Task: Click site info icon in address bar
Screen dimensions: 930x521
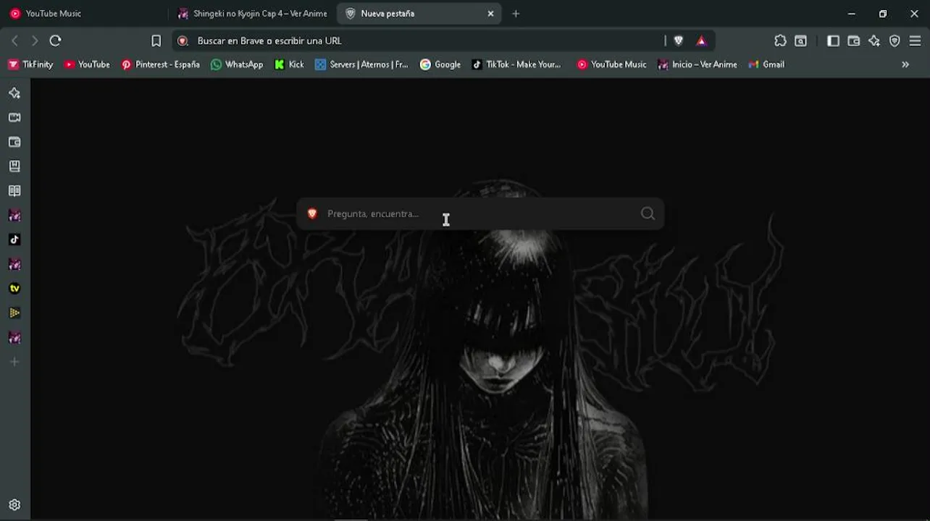Action: tap(183, 41)
